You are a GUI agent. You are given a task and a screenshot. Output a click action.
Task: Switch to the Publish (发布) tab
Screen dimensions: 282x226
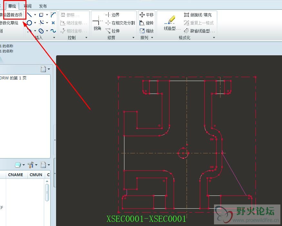(43, 6)
